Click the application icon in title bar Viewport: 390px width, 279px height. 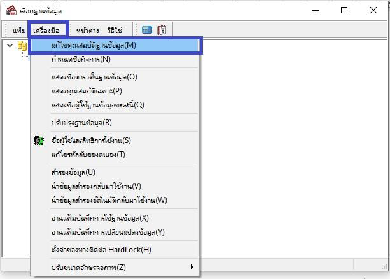(x=11, y=11)
